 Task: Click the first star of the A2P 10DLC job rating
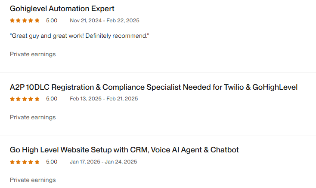(x=12, y=99)
